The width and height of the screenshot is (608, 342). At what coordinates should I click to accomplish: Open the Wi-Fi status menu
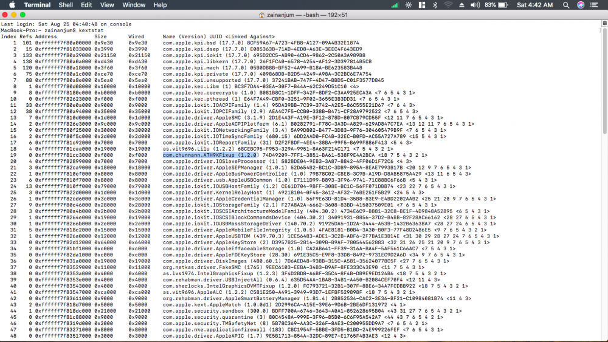[448, 5]
